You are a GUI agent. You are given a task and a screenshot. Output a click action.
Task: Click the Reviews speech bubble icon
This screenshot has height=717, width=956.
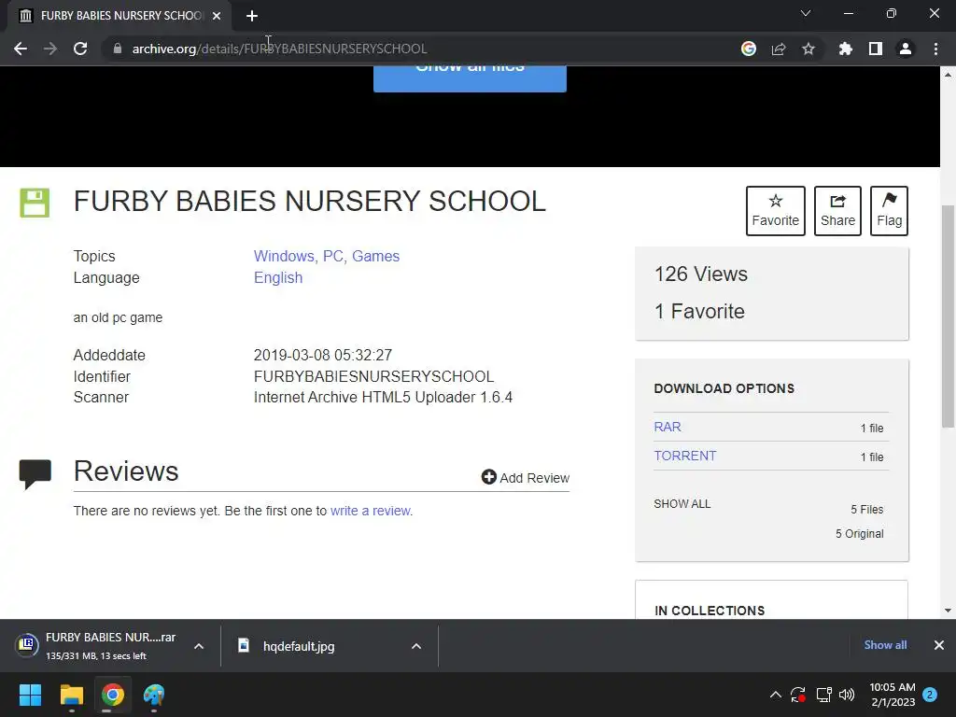point(35,473)
